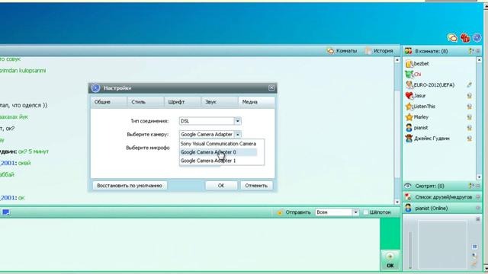
Task: Click the Отправить send button
Action: tap(294, 212)
